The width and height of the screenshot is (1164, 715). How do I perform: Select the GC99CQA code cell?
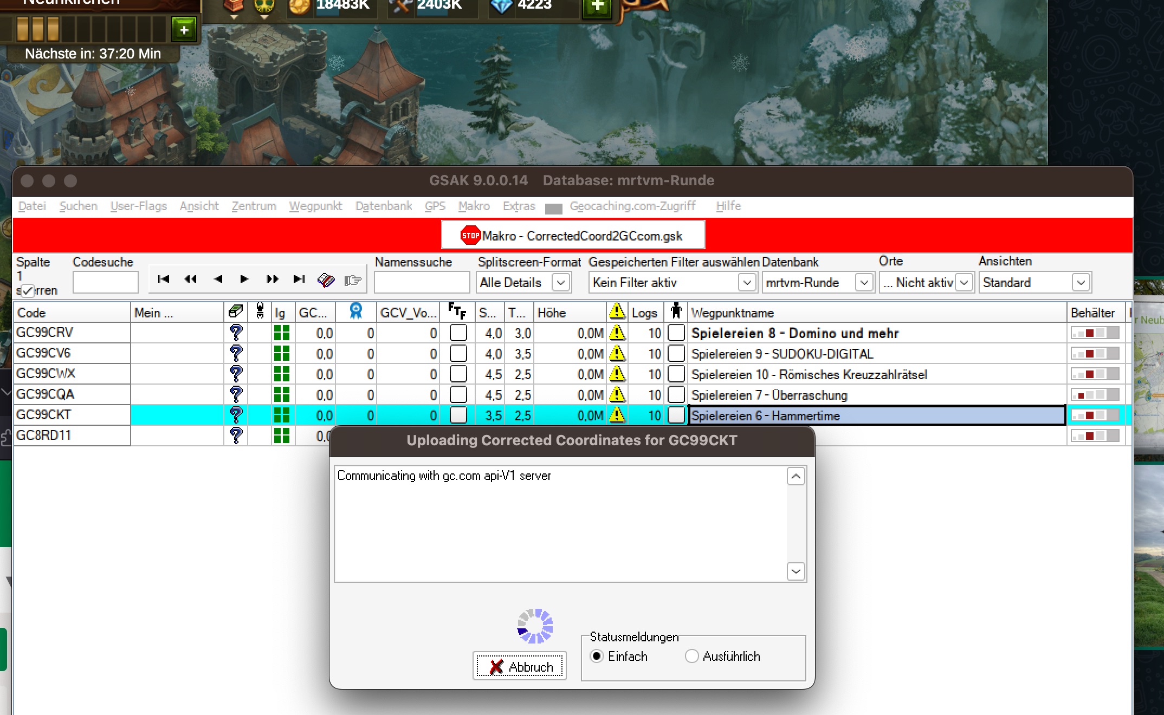click(x=72, y=394)
